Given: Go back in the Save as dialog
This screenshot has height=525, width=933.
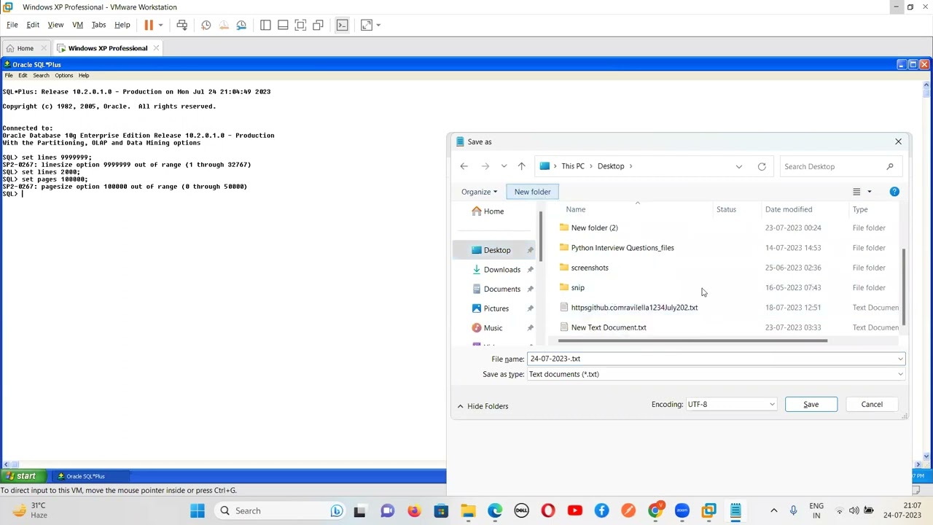Looking at the screenshot, I should 464,166.
